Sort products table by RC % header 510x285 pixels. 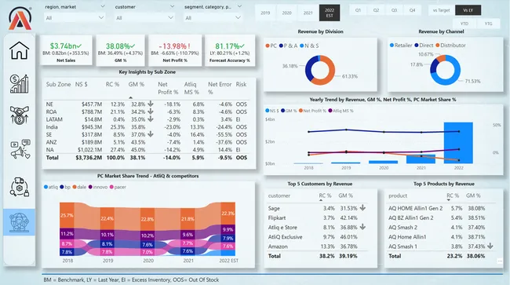453,195
